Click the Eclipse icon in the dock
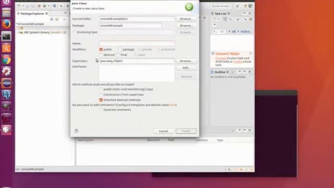Screen dimensions: 334x188 tap(6, 83)
